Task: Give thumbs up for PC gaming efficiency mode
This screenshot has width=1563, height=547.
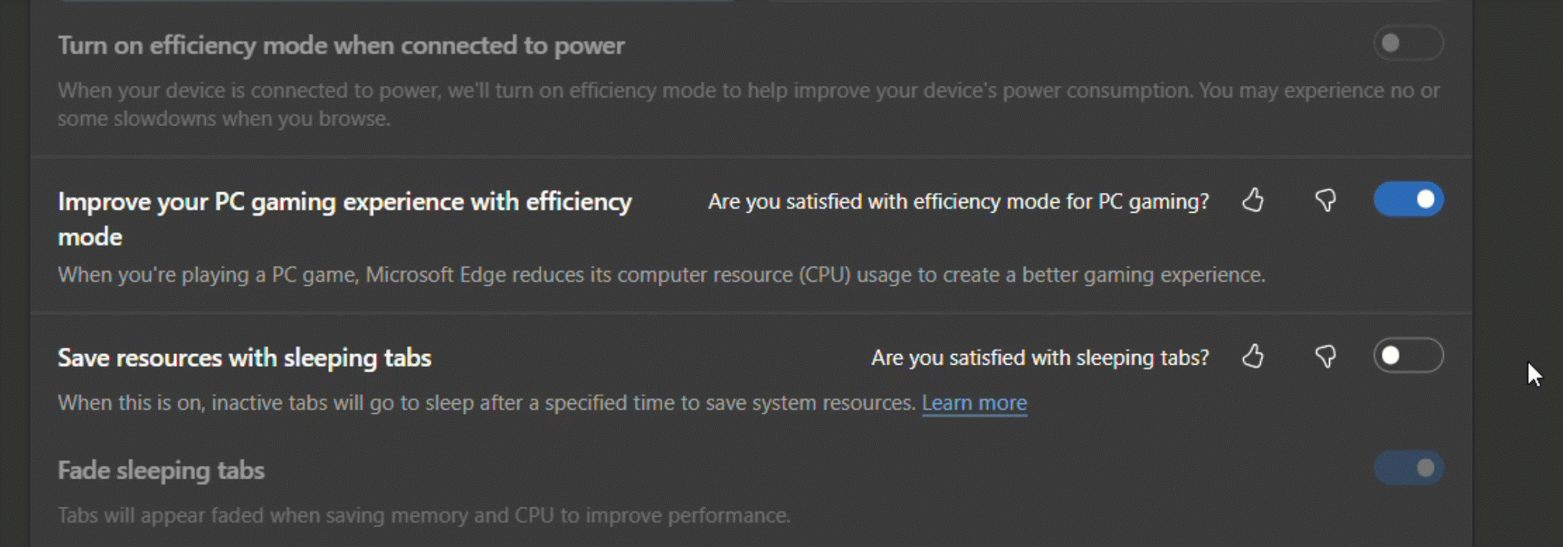Action: click(1252, 201)
